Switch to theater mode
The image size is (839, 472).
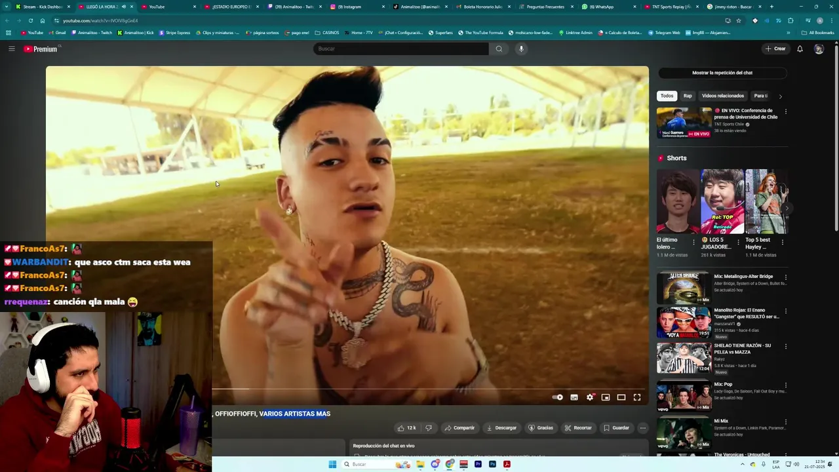(x=621, y=397)
